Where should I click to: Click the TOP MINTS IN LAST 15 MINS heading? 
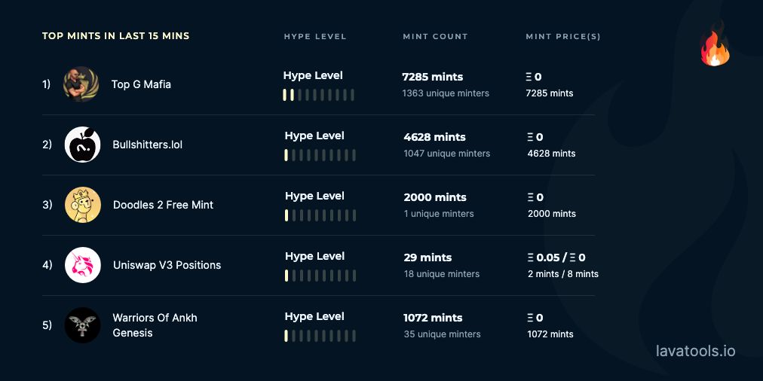[116, 36]
